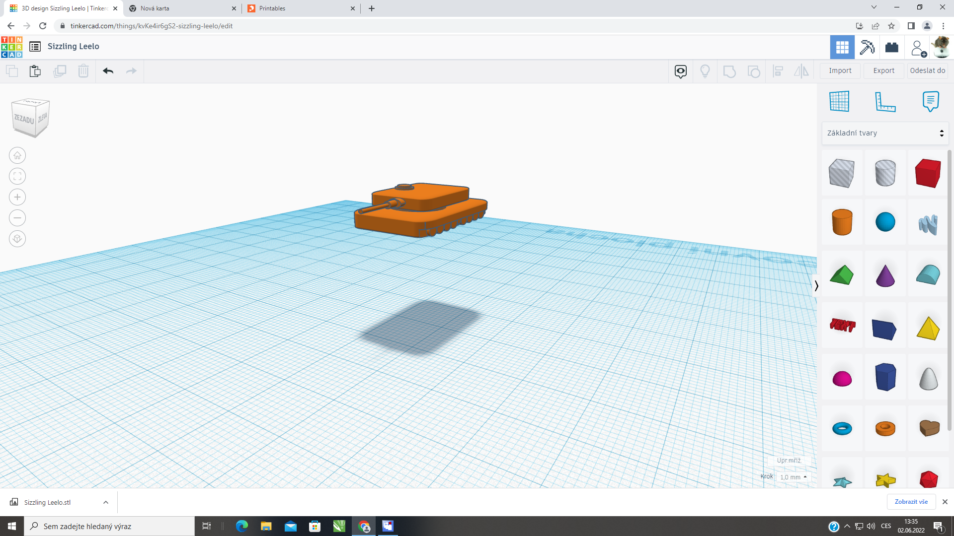Viewport: 954px width, 536px height.
Task: Click the Windows Start button
Action: click(x=12, y=526)
